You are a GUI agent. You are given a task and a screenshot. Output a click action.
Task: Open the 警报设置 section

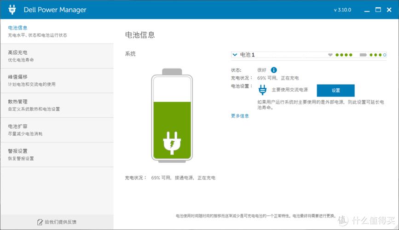pos(57,155)
